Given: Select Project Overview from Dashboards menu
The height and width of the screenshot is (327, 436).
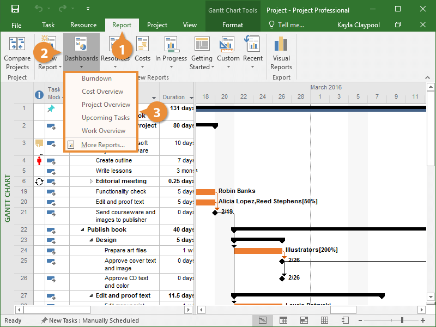Looking at the screenshot, I should point(106,105).
